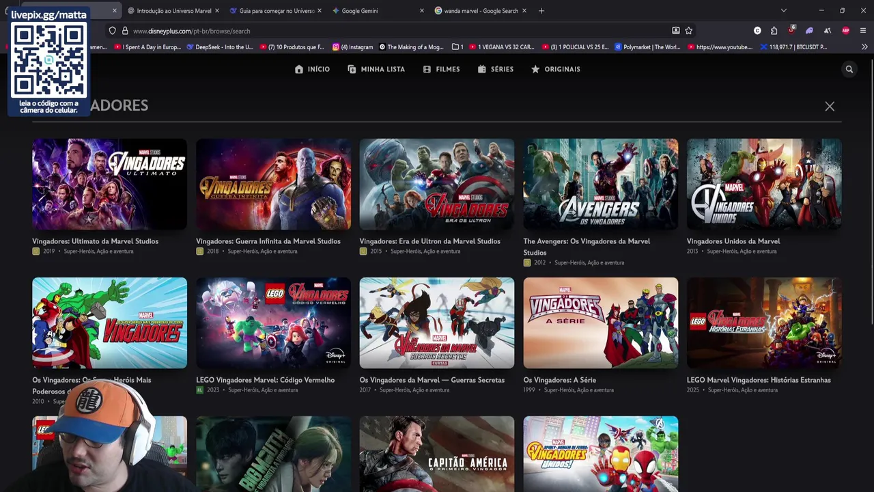Viewport: 874px width, 492px height.
Task: Open the SÉRIES section
Action: pyautogui.click(x=496, y=69)
